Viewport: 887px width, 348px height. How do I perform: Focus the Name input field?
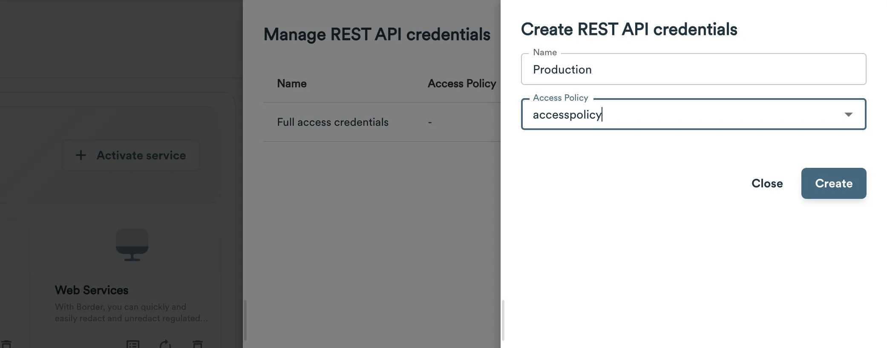(x=693, y=69)
